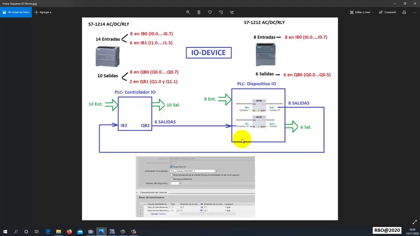Open the more options ellipsis menu
This screenshot has width=420, height=236.
tap(415, 12)
